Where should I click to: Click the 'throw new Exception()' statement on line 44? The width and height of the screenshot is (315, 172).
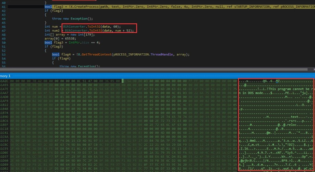(70, 19)
